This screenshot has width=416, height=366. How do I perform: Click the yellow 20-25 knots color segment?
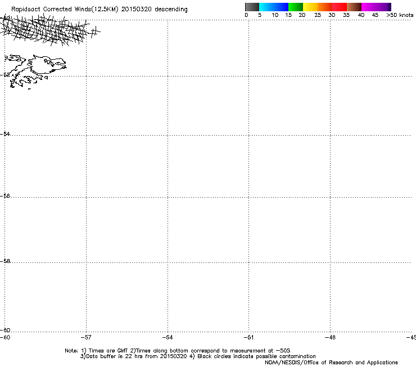(x=310, y=7)
